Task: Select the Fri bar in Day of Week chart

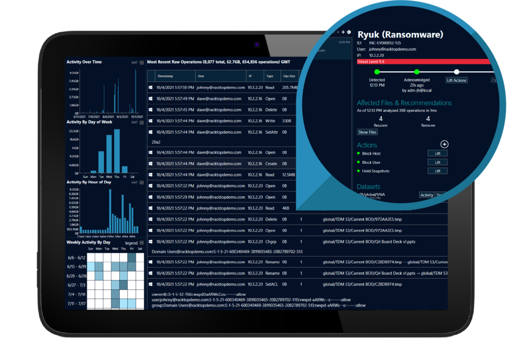Action: point(124,169)
